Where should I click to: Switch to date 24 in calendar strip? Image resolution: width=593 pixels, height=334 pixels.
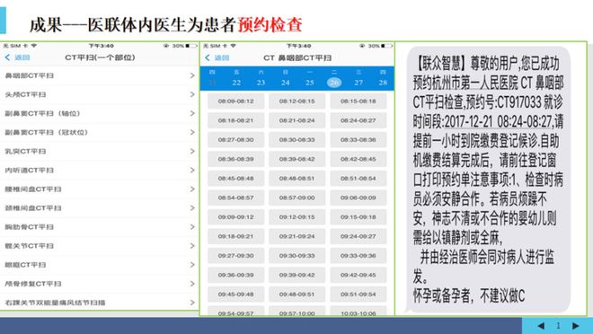(286, 83)
